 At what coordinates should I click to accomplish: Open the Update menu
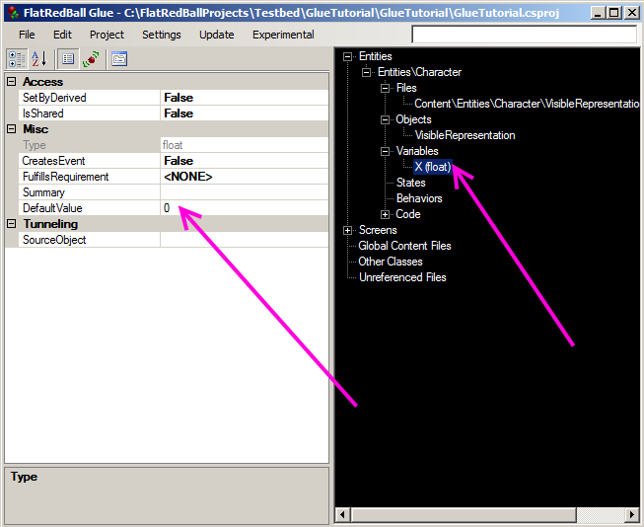pos(216,35)
